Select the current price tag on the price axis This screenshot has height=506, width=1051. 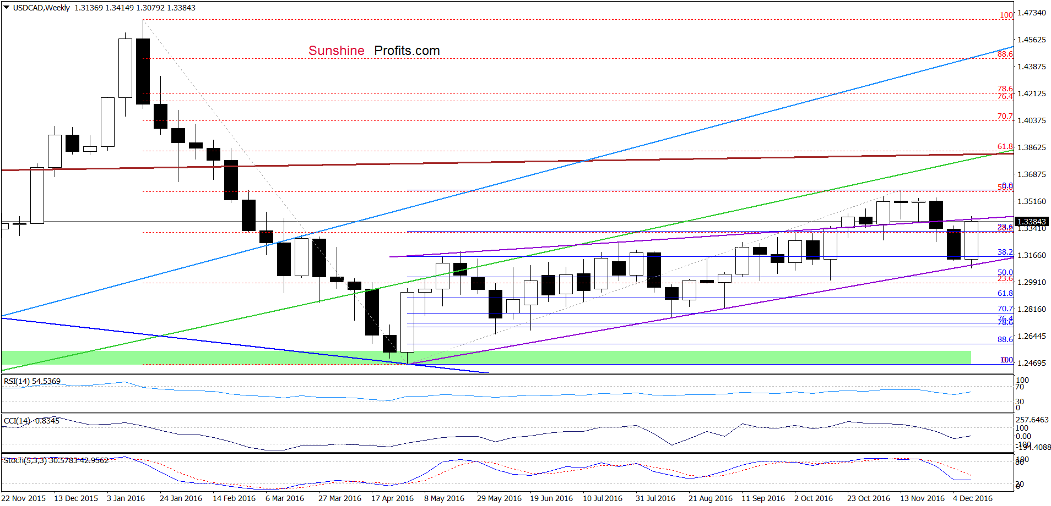(x=1031, y=222)
